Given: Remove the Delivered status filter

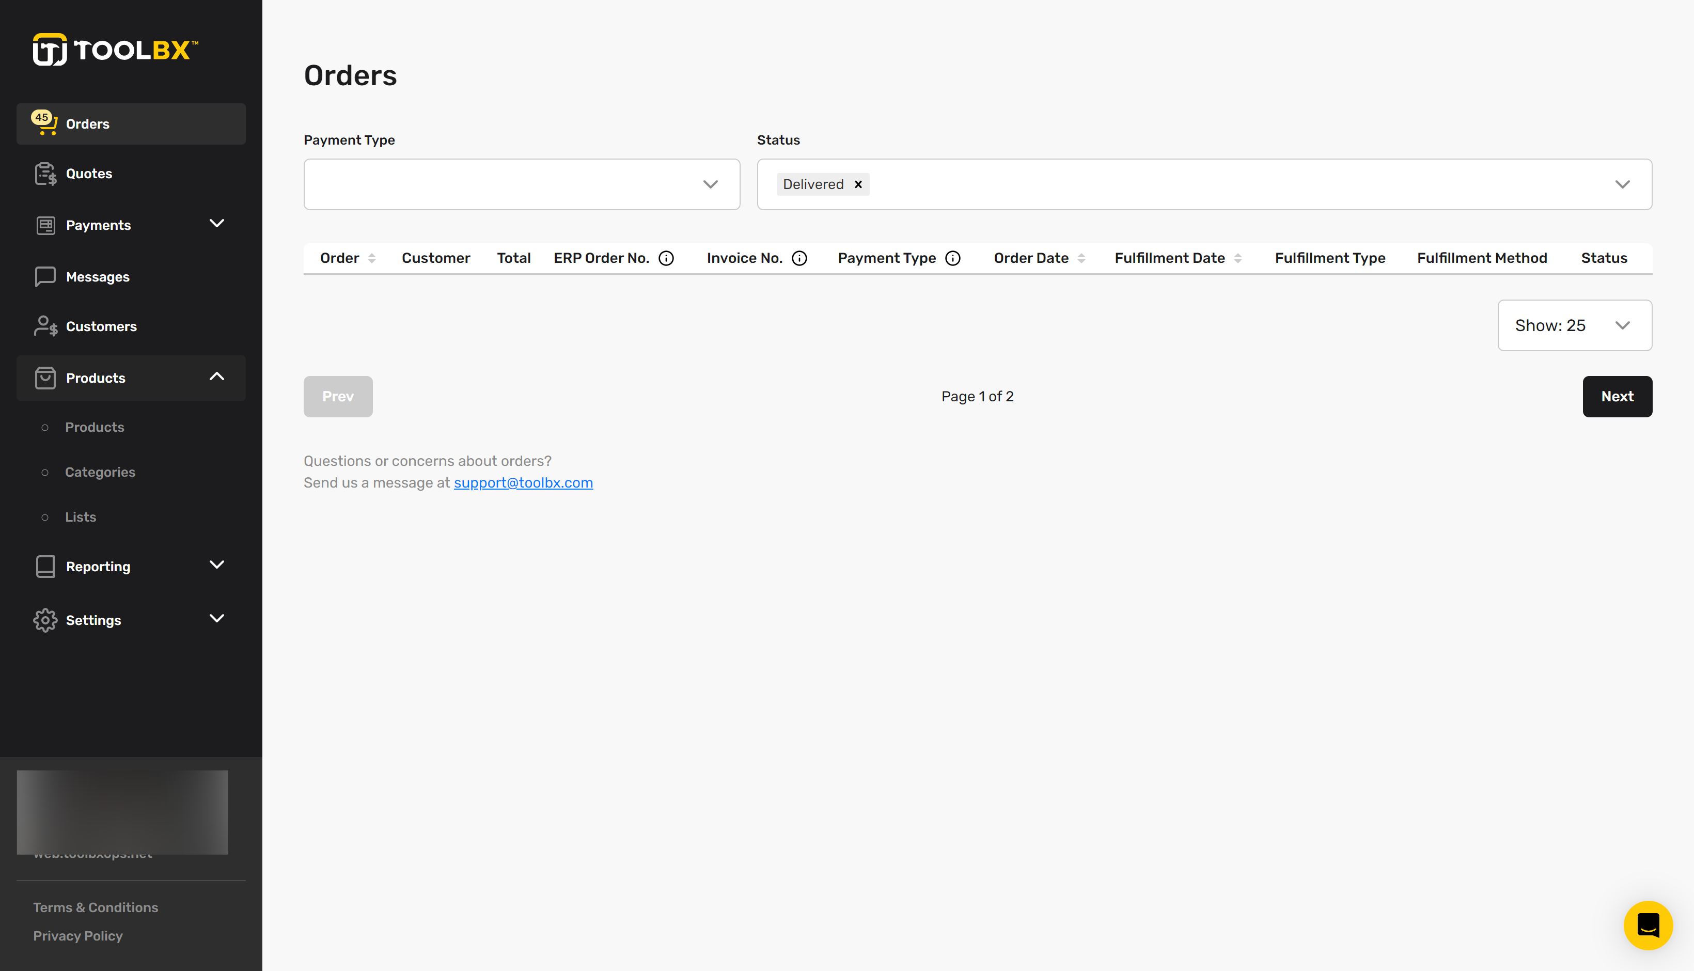Looking at the screenshot, I should (x=859, y=184).
